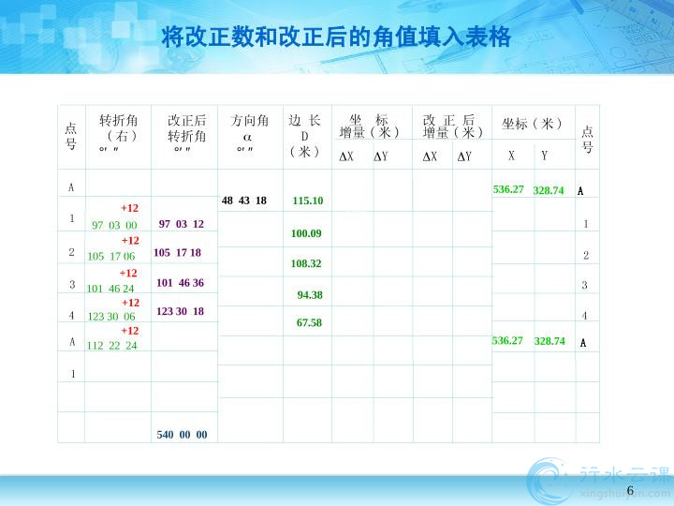Click the 改正后增量(米) header cell
The image size is (674, 506).
(452, 126)
